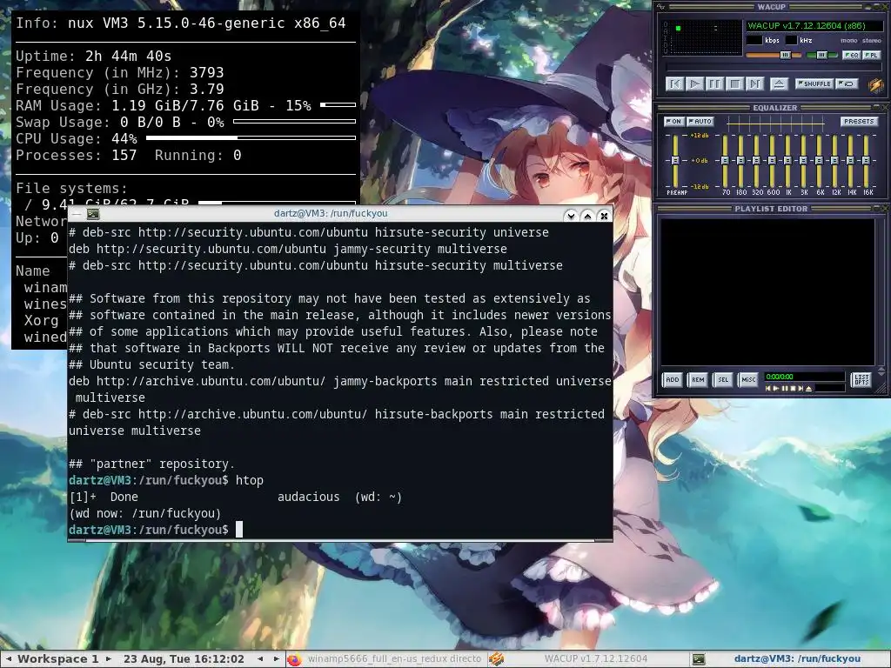
Task: Click the WACUP seek position bar
Action: click(x=774, y=68)
